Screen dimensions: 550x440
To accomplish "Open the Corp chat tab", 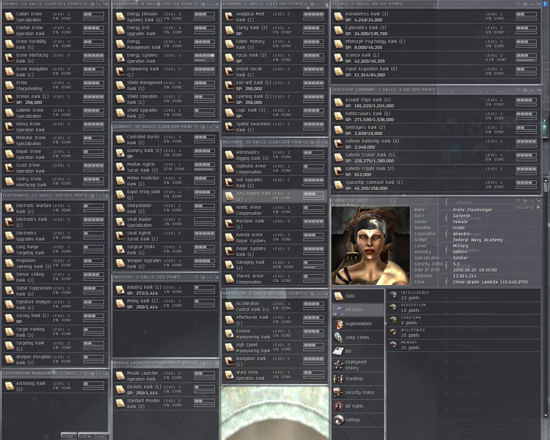I will 68,436.
